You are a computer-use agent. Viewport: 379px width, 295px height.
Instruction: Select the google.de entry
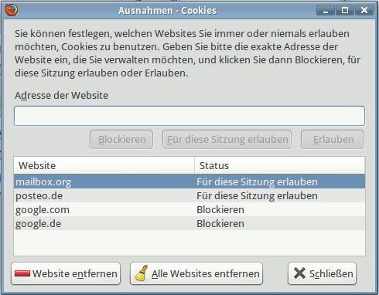tap(189, 223)
